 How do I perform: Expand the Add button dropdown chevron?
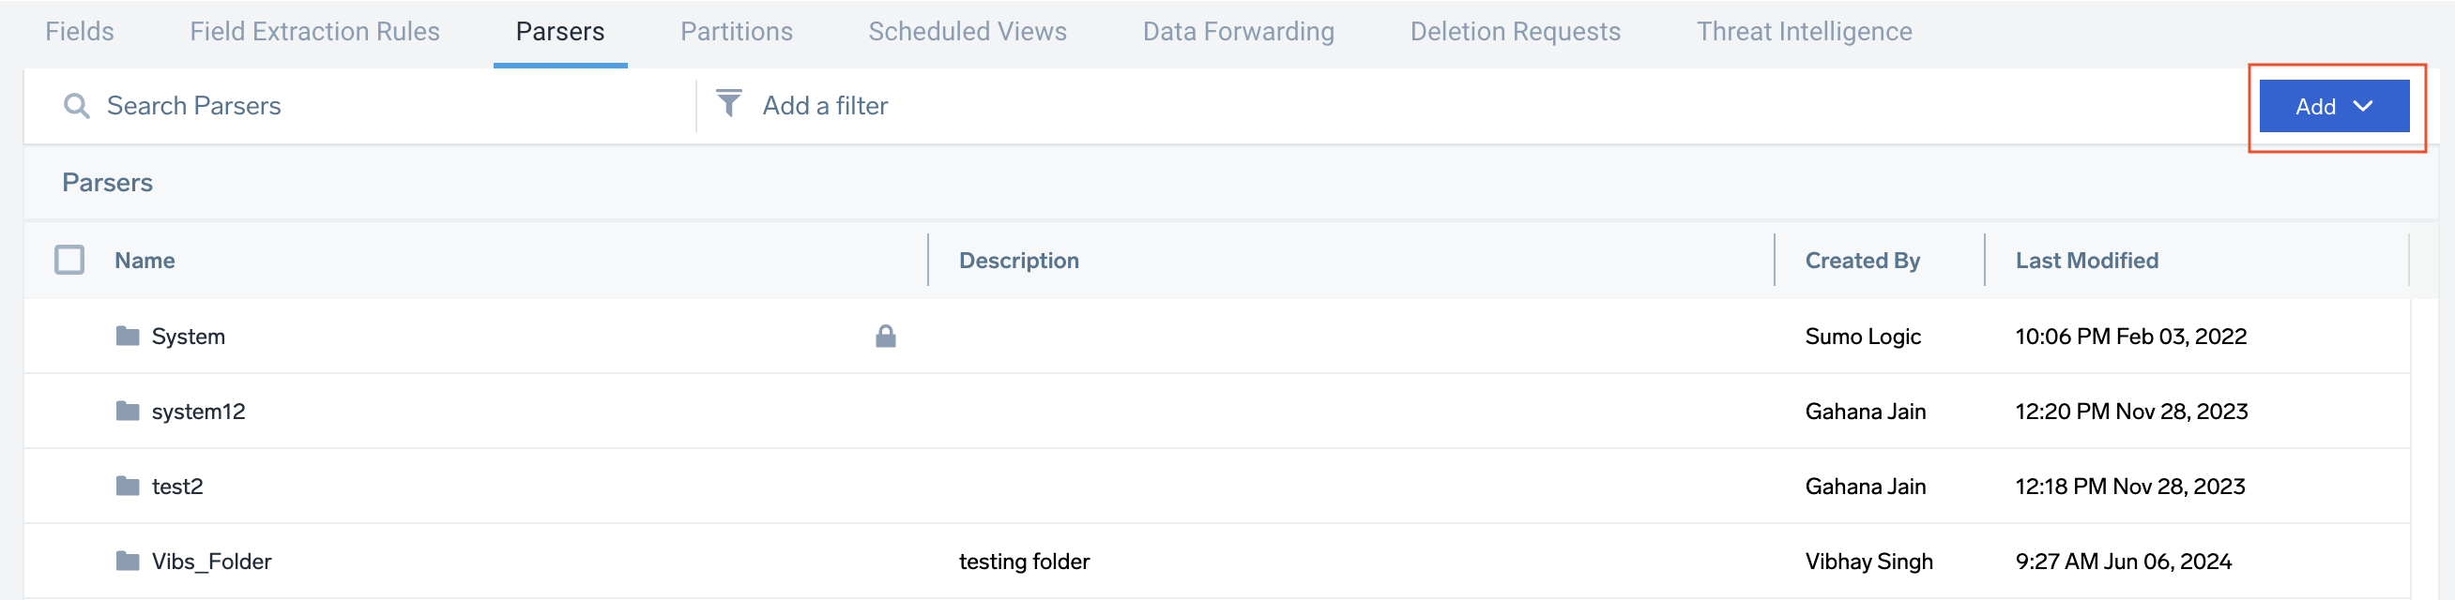(2362, 107)
